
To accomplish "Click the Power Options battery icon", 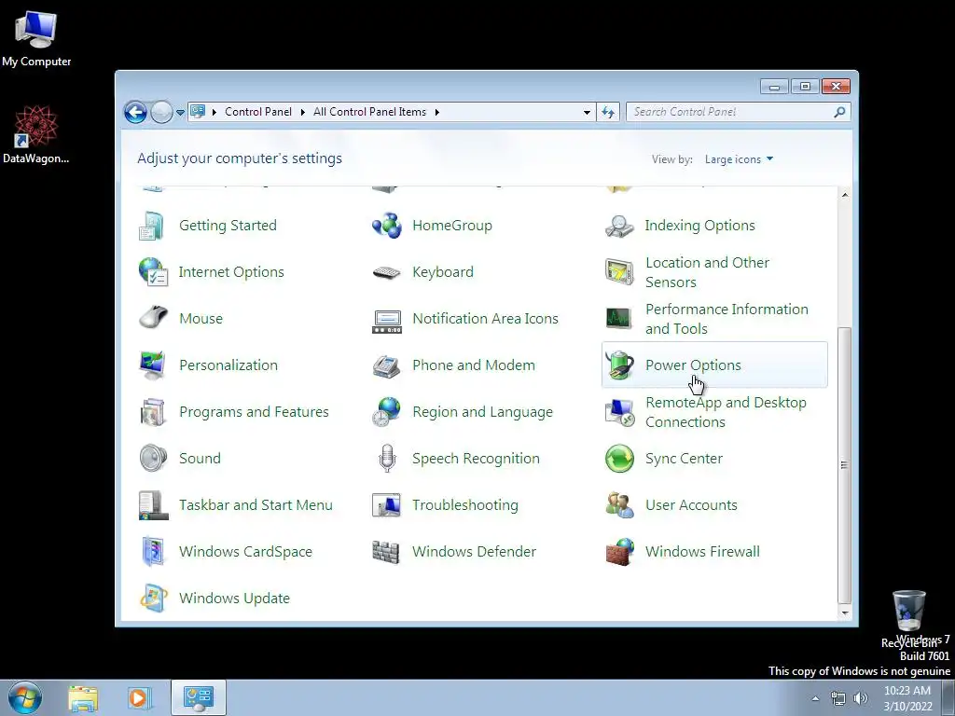I will point(619,365).
